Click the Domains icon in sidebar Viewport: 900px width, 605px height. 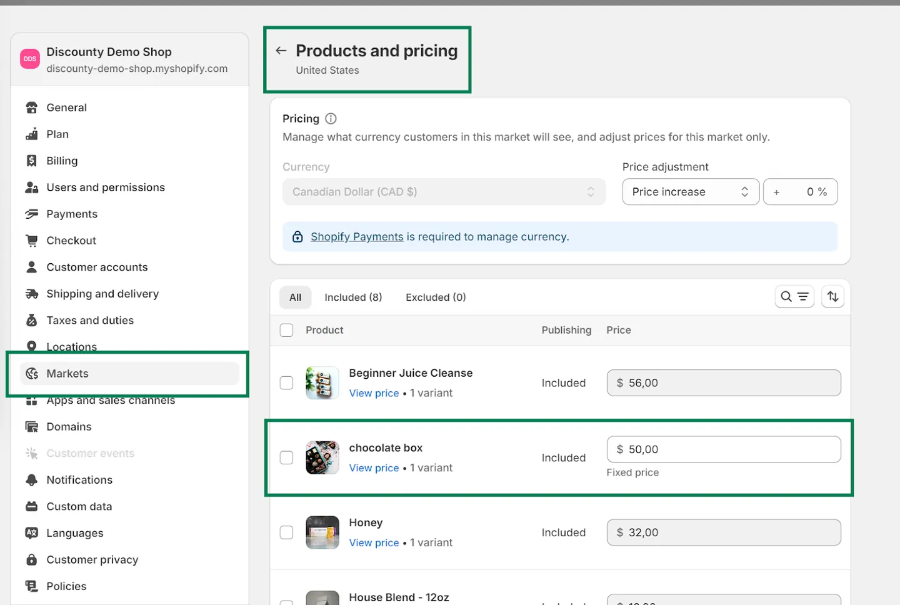(31, 427)
